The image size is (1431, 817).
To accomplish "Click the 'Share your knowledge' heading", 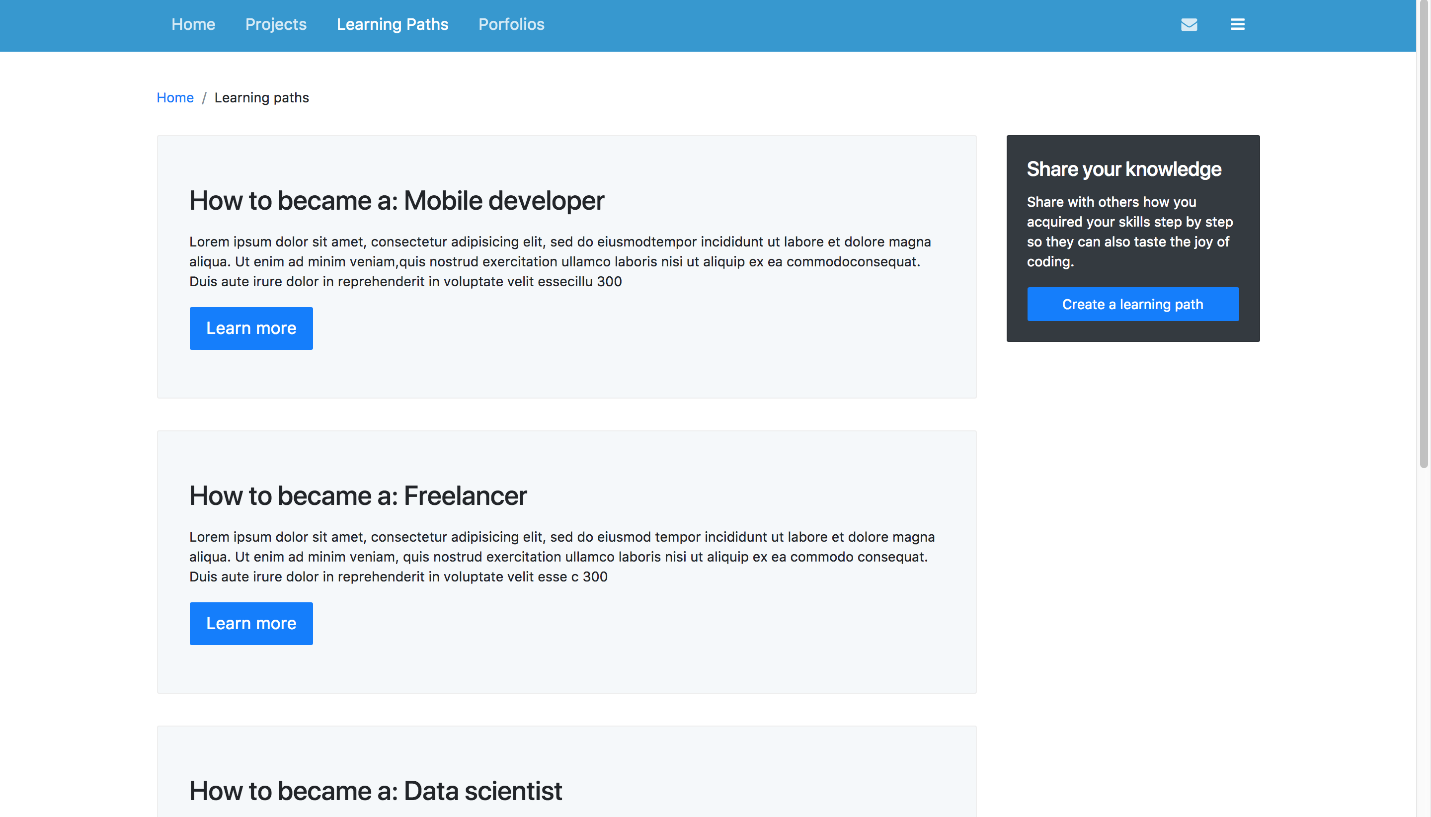I will pyautogui.click(x=1123, y=169).
